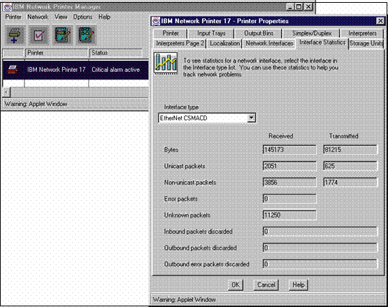Viewport: 388px width, 307px height.
Task: Click the Add Printer toolbar icon
Action: pos(15,35)
